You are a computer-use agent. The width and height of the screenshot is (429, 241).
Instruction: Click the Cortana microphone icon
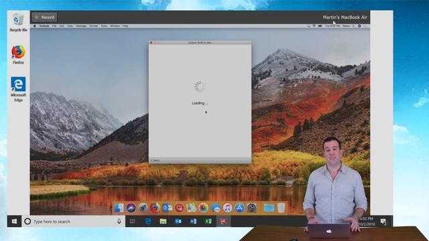(x=119, y=222)
